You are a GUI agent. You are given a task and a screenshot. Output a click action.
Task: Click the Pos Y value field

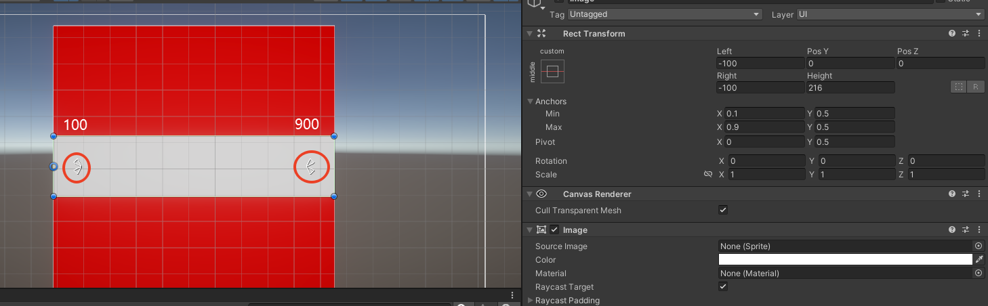point(850,63)
